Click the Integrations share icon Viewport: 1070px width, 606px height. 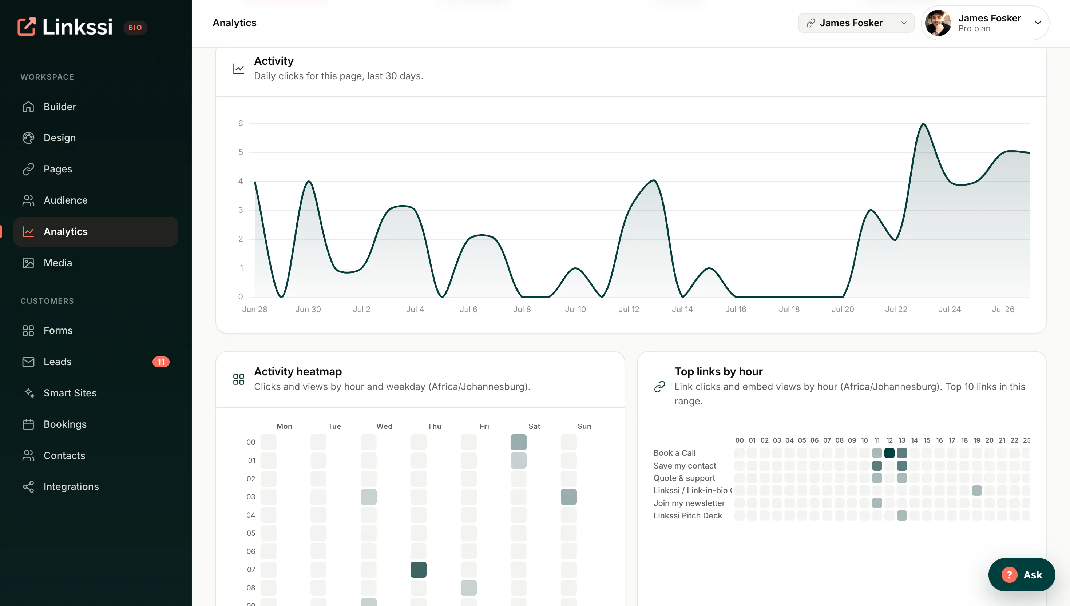tap(28, 487)
